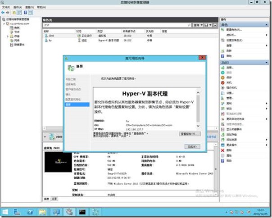Collapse the 2k03 details pane chevron

[x=45, y=137]
